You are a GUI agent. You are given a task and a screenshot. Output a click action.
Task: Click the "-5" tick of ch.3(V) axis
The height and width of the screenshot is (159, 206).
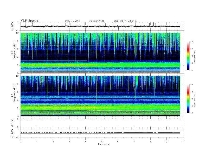point(17,127)
